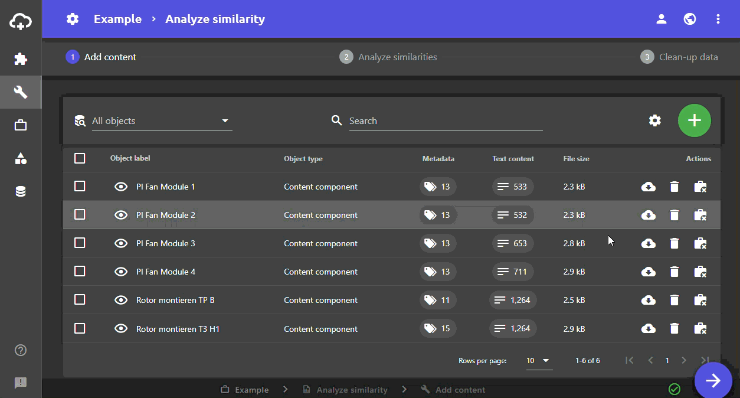The height and width of the screenshot is (398, 740).
Task: Open the user account icon
Action: pos(662,19)
